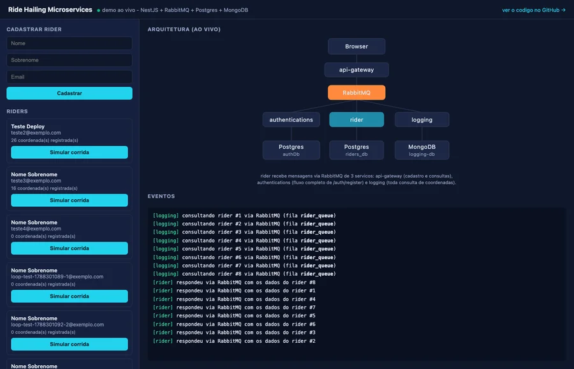The image size is (574, 369).
Task: Focus the Sobrenome input field
Action: pos(69,60)
